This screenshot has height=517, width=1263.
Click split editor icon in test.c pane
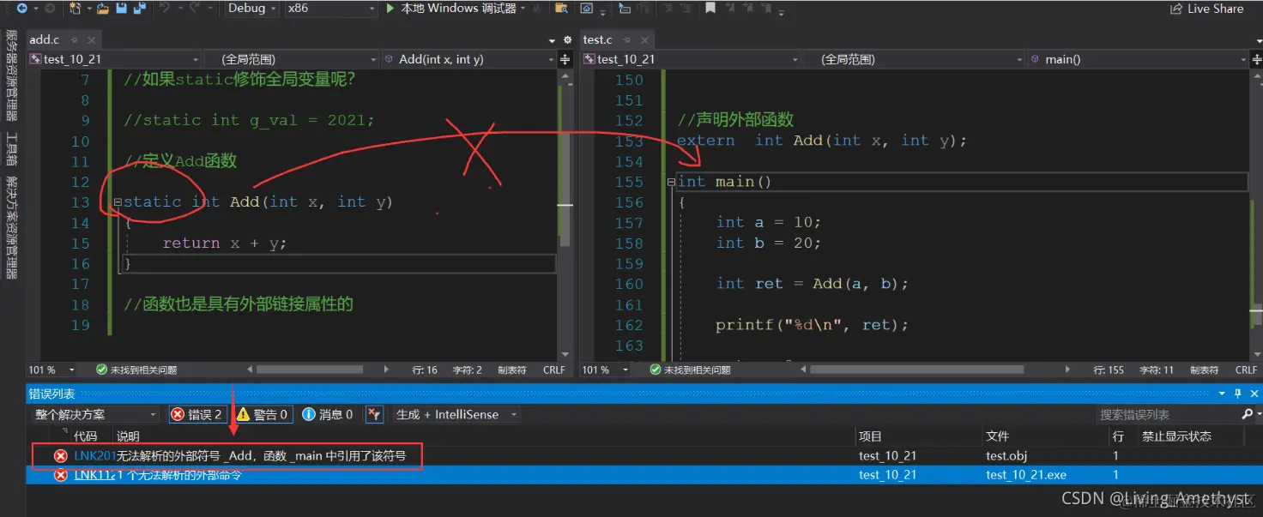pyautogui.click(x=1256, y=59)
